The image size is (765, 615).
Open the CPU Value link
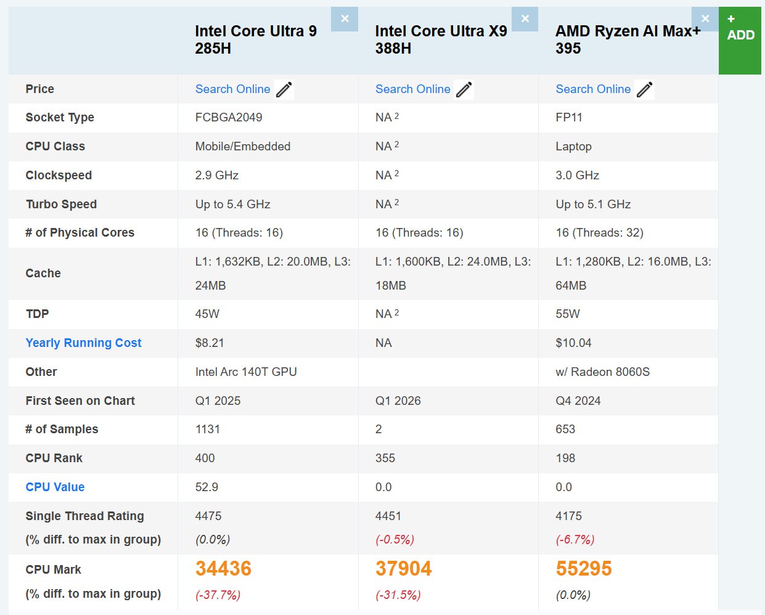pos(55,487)
